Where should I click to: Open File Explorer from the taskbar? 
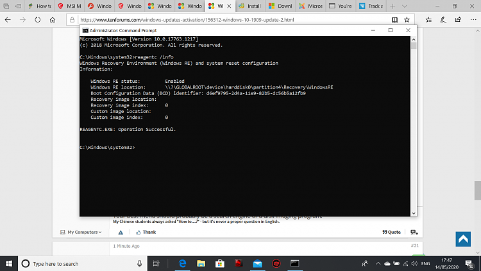pyautogui.click(x=201, y=264)
